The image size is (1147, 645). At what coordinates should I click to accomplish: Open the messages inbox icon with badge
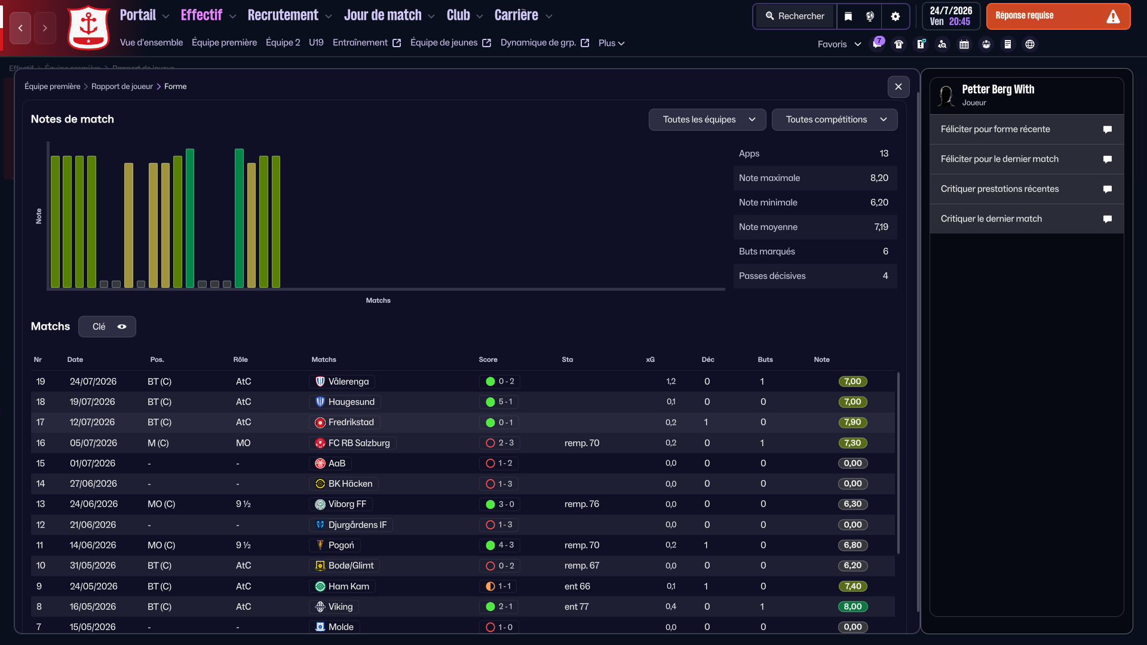tap(877, 44)
